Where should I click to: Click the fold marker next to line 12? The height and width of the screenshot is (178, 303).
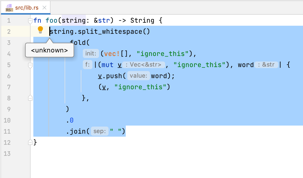pos(30,142)
